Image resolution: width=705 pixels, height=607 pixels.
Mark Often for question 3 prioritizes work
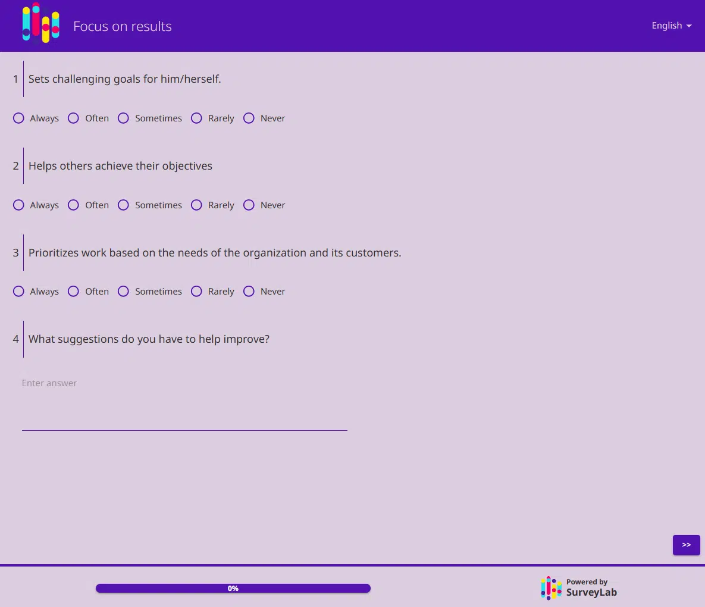tap(73, 292)
